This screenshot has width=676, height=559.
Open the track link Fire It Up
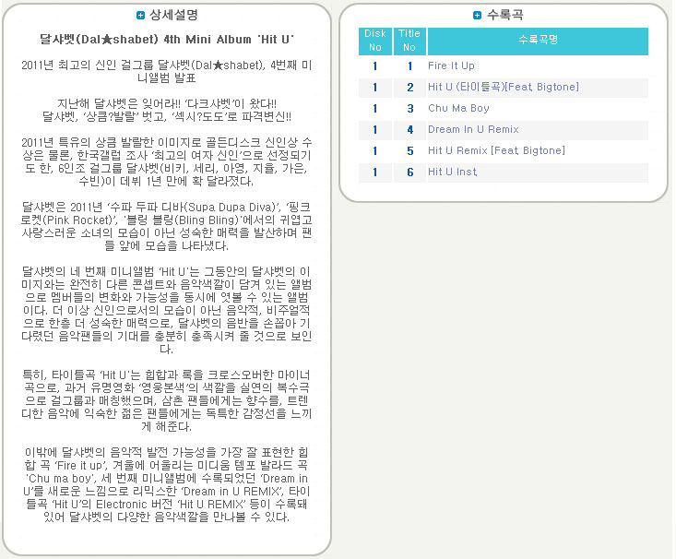pos(451,65)
